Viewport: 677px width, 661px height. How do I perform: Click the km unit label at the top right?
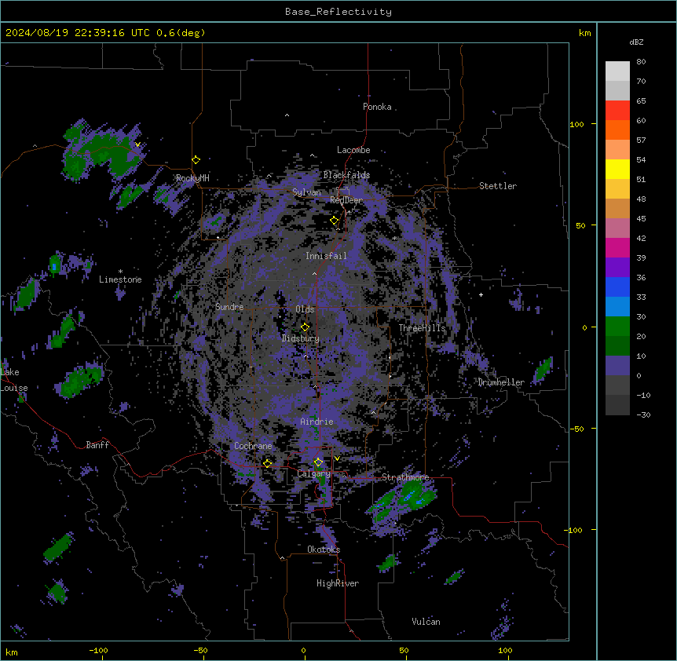(x=585, y=33)
